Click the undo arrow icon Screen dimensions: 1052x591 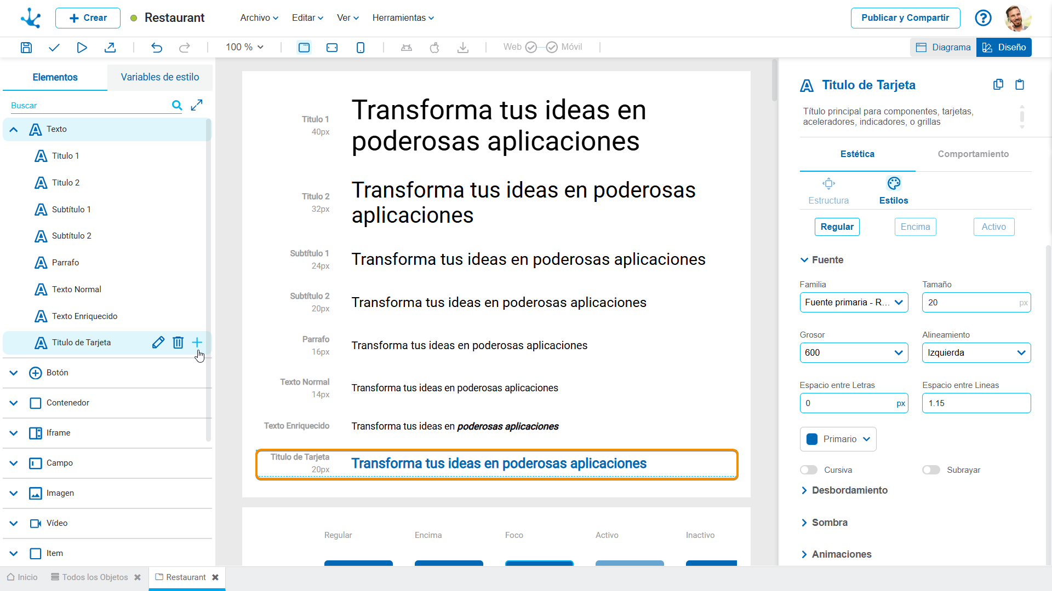157,48
